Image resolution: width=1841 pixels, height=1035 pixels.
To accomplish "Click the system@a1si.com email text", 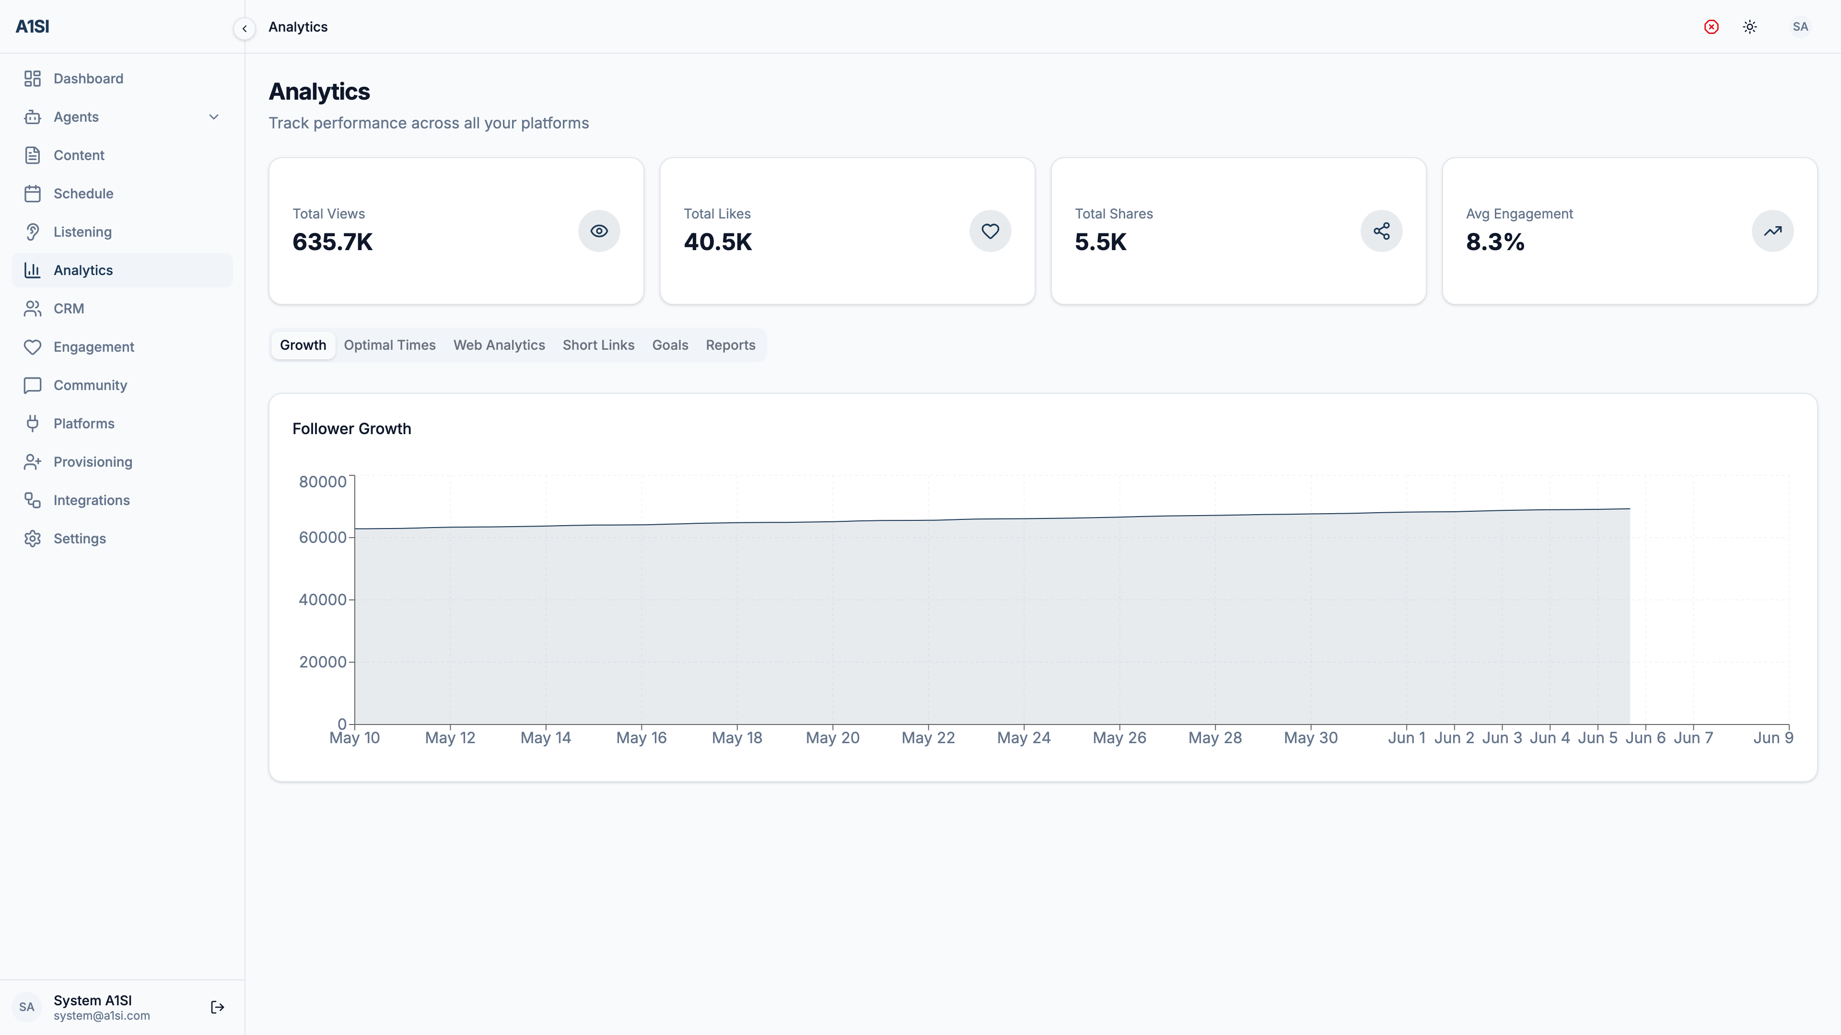I will pyautogui.click(x=102, y=1016).
